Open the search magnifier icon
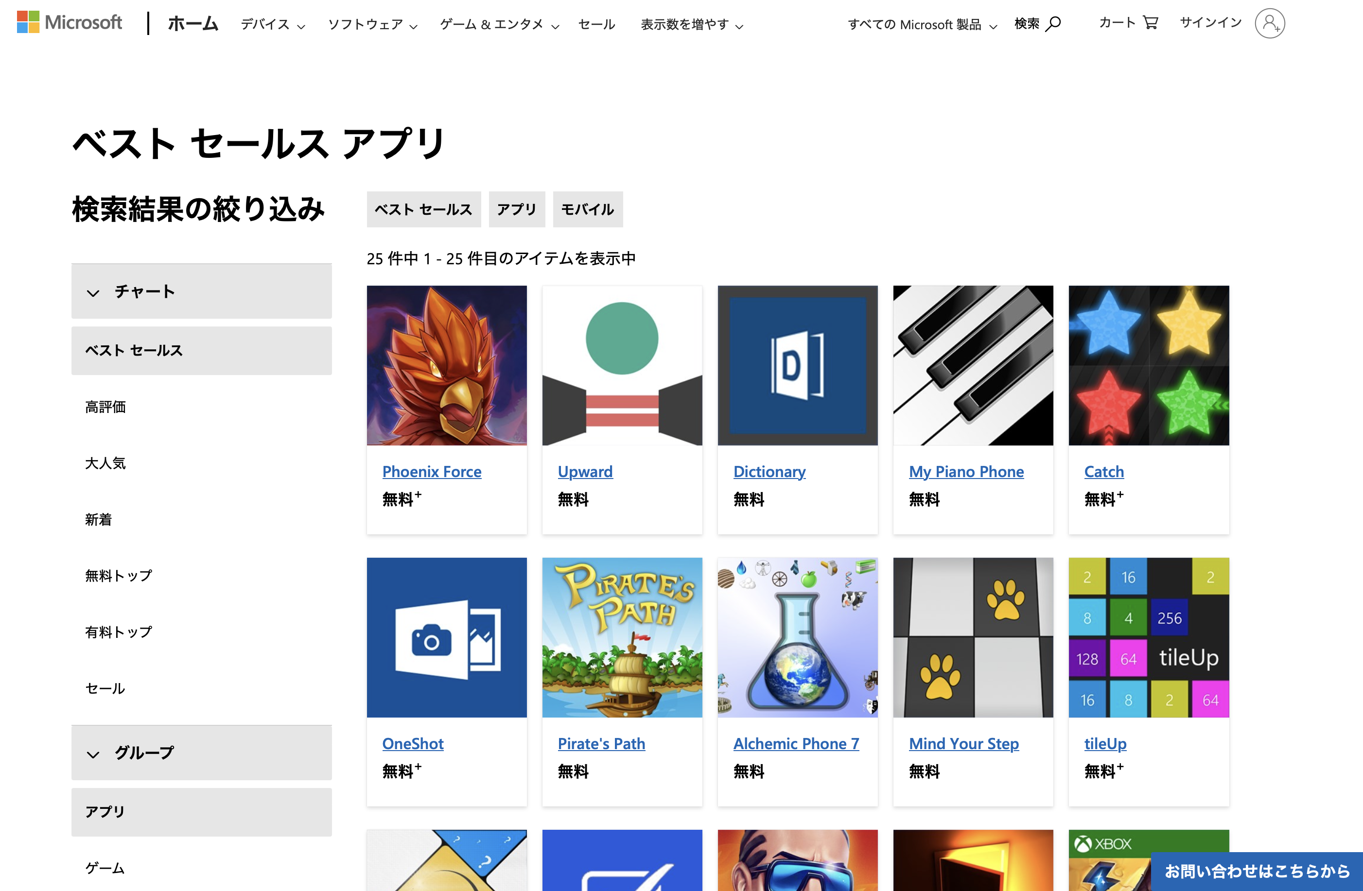 (x=1052, y=23)
